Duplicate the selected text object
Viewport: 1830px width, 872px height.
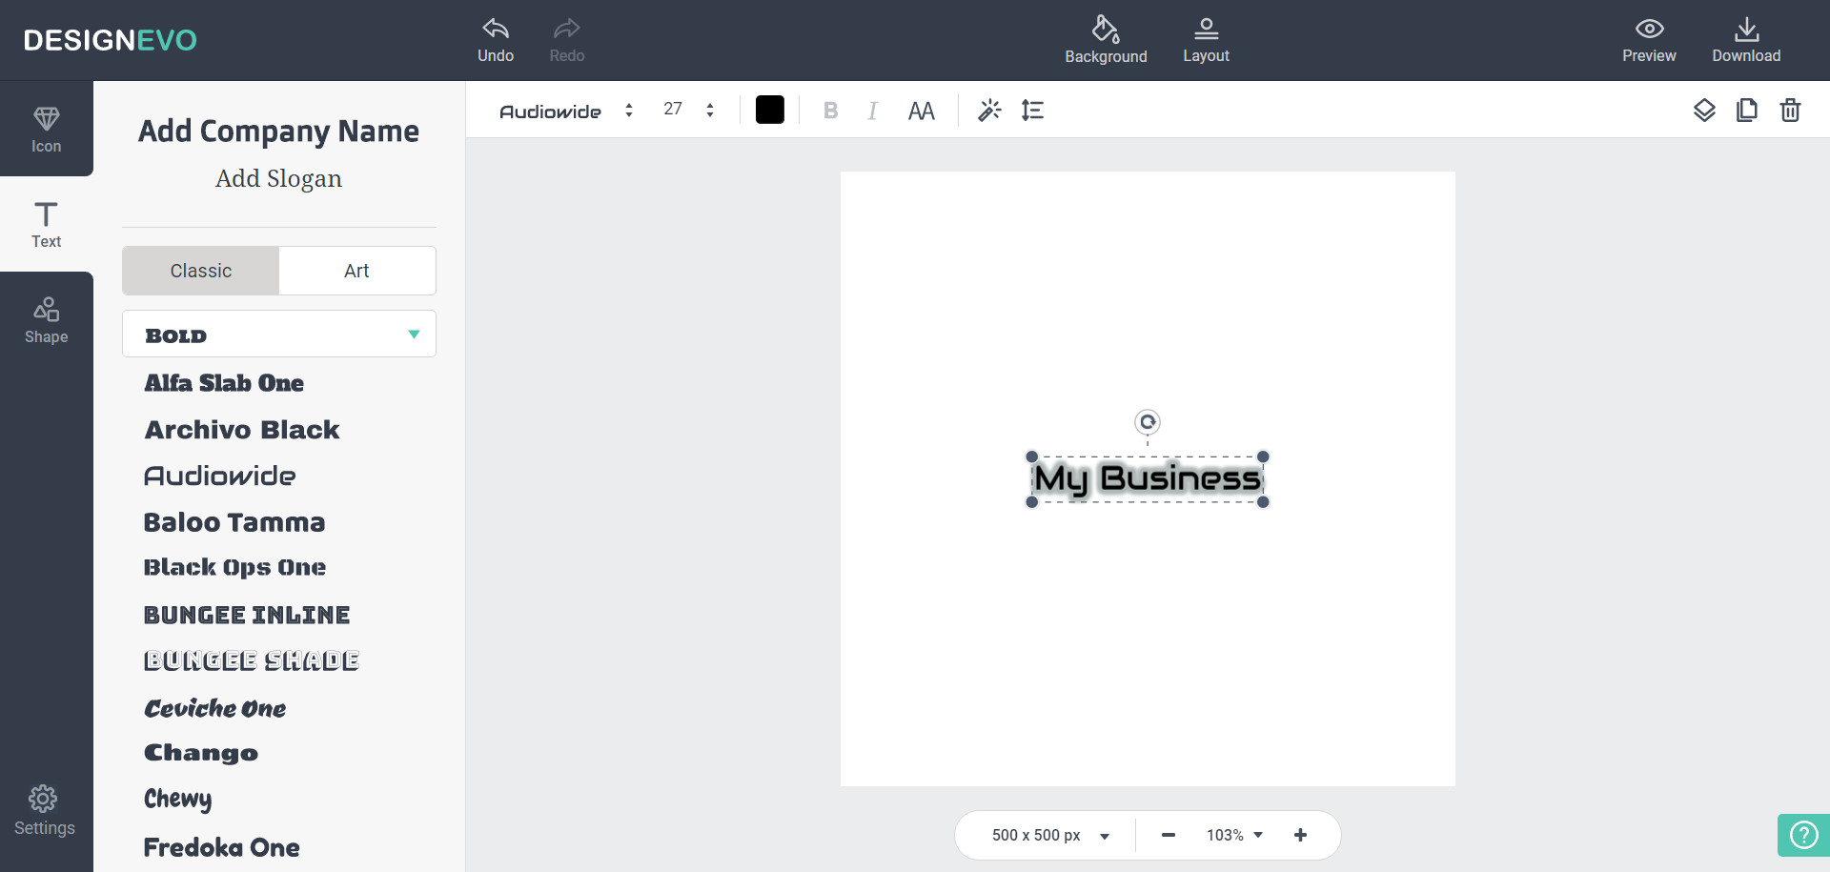click(x=1747, y=111)
